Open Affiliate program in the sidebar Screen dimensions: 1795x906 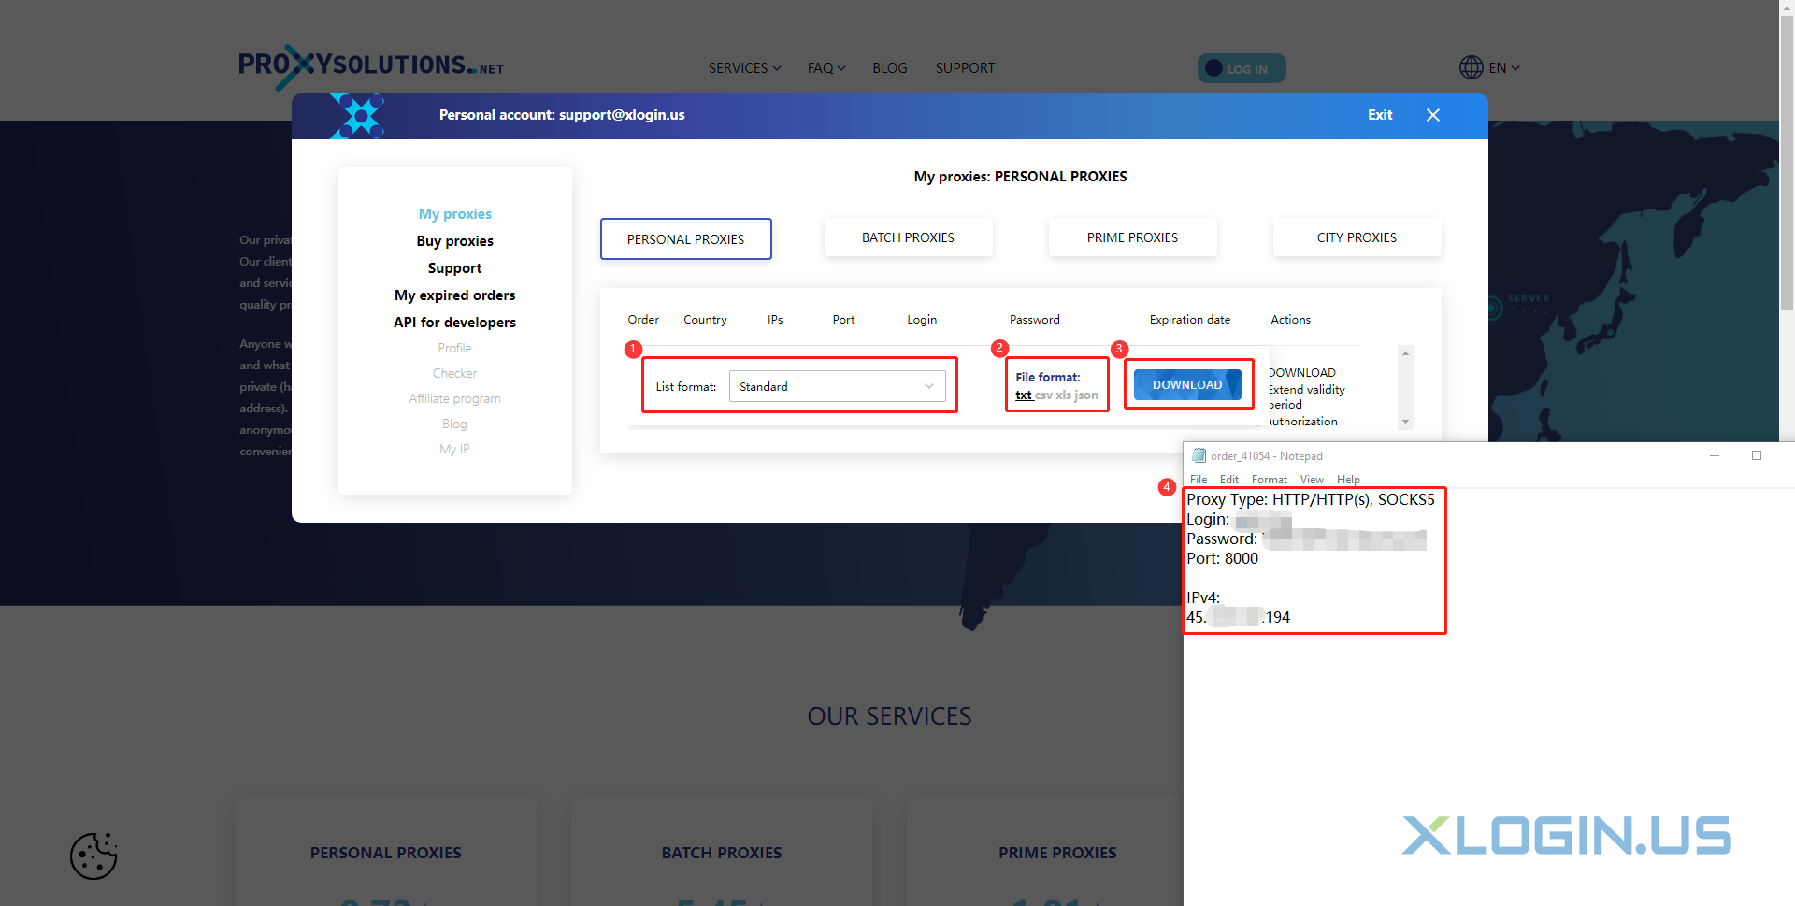(454, 398)
